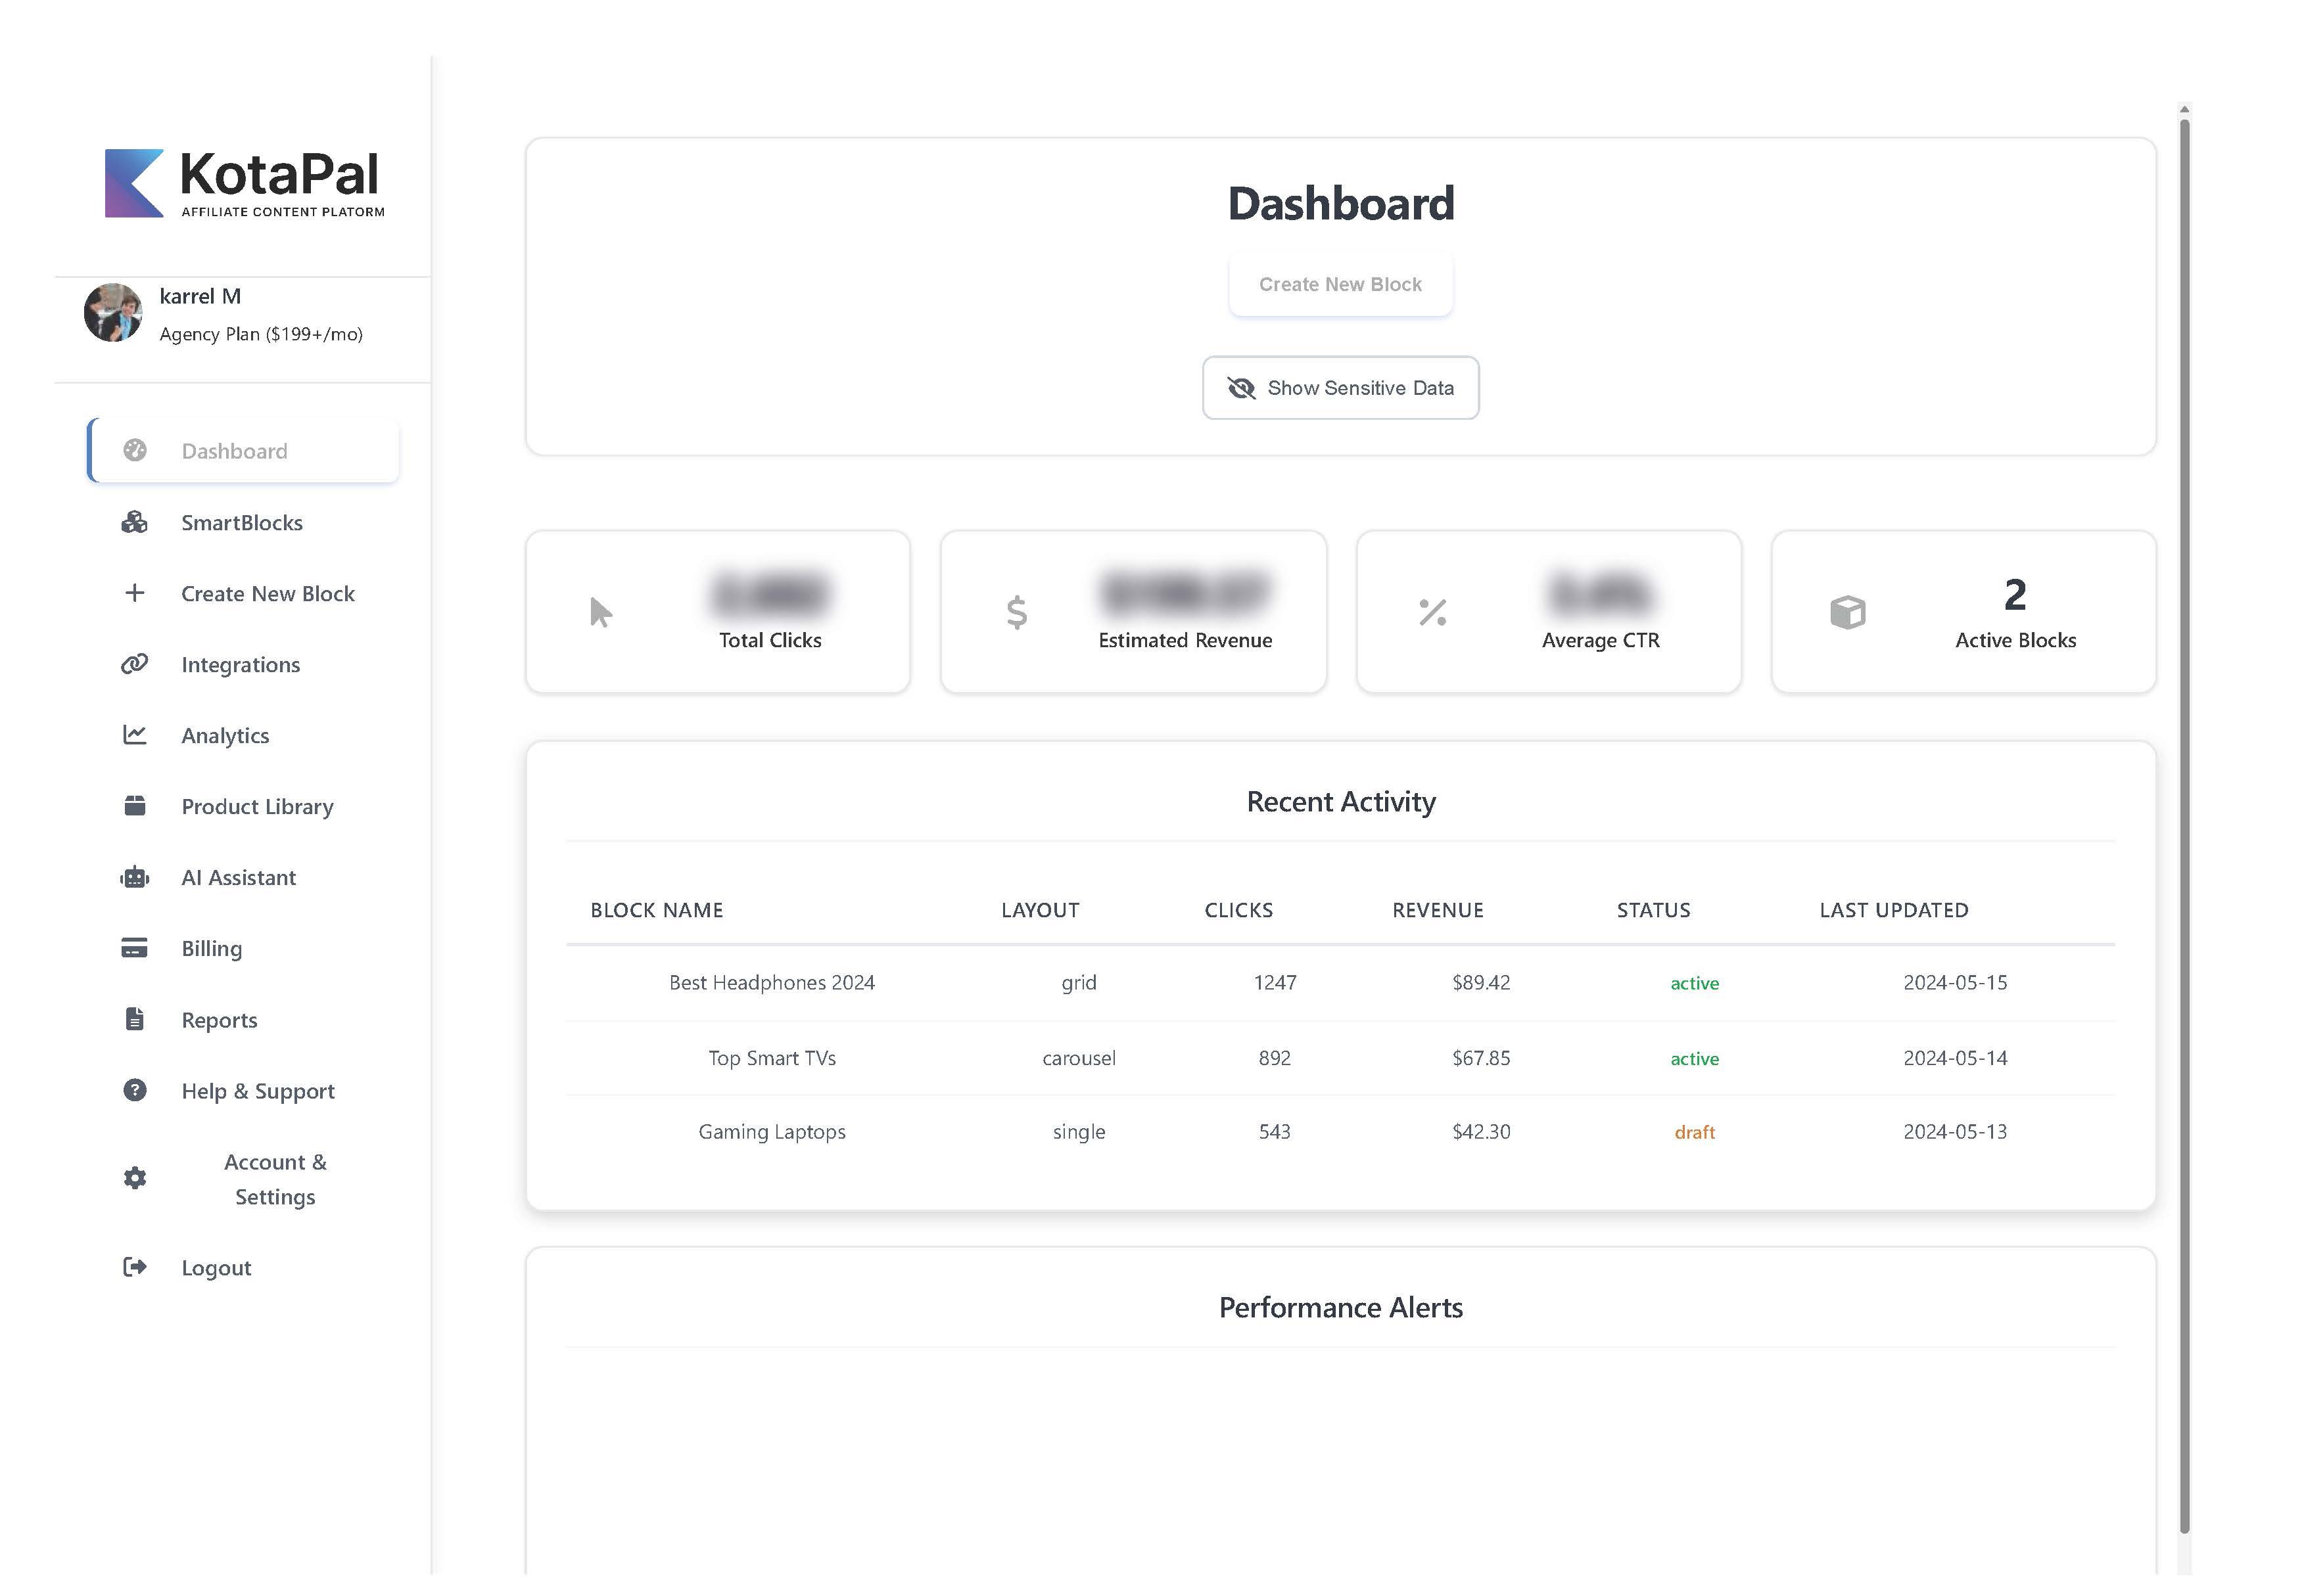
Task: Open the SmartBlocks section icon
Action: 134,522
